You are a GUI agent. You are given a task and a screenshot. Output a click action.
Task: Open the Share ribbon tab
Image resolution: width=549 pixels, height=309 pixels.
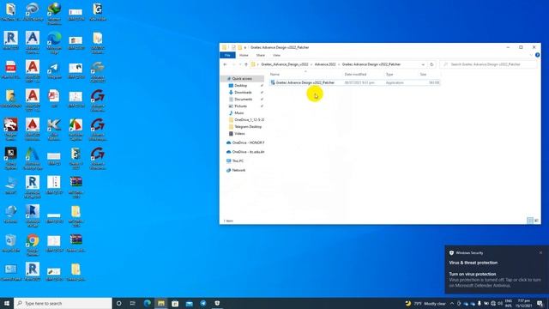[x=260, y=55]
